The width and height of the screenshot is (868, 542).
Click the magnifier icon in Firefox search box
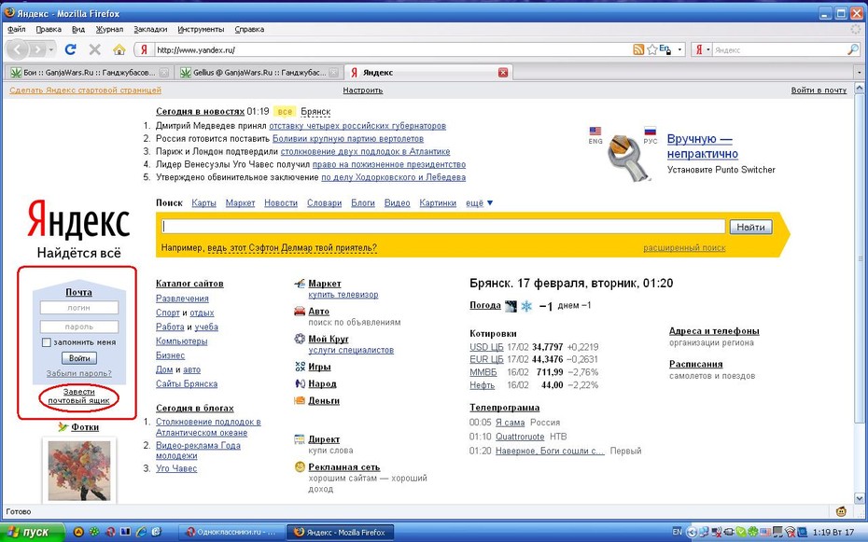pos(852,49)
